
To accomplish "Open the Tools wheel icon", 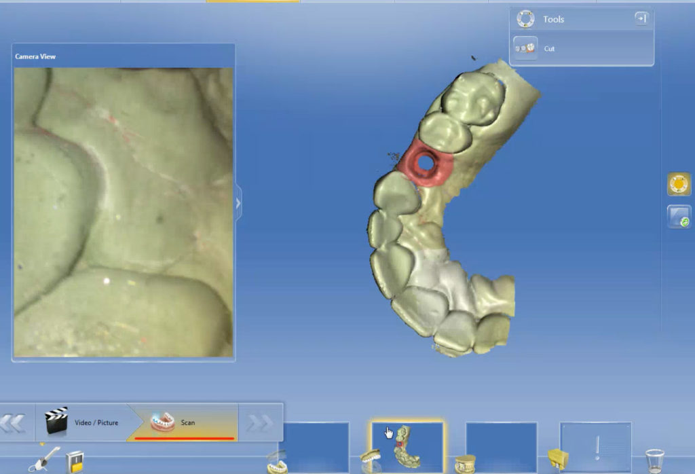I will (x=525, y=18).
